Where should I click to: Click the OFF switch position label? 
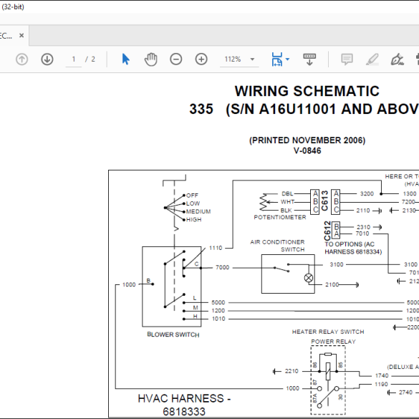pos(192,196)
